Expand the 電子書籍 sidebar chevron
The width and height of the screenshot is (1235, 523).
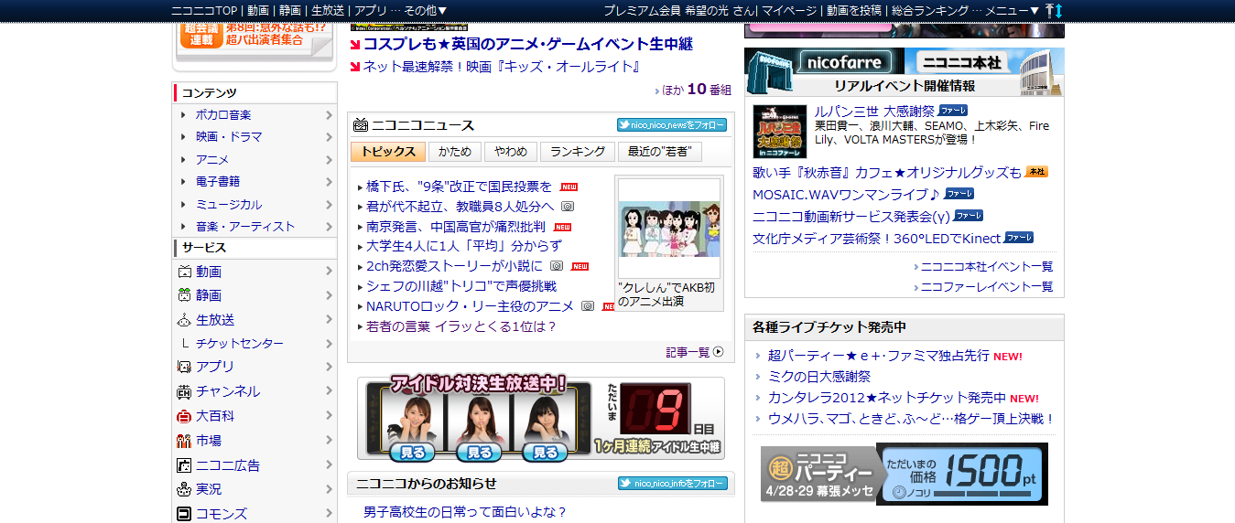pyautogui.click(x=330, y=182)
